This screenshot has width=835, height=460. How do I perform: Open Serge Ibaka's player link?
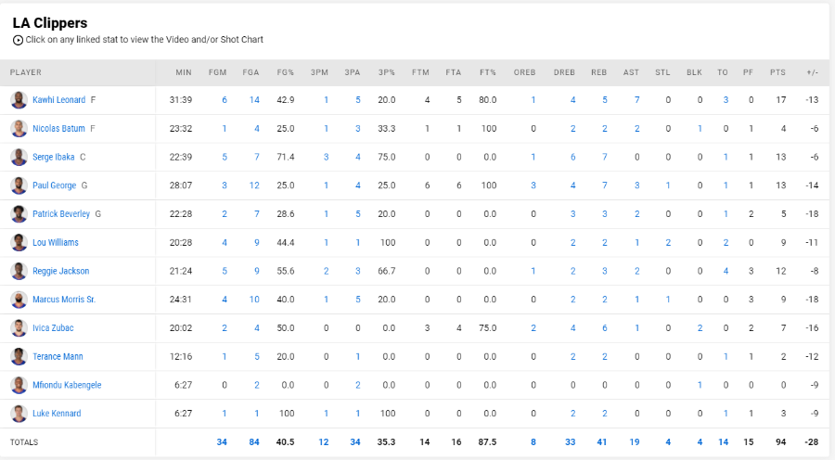[x=53, y=157]
